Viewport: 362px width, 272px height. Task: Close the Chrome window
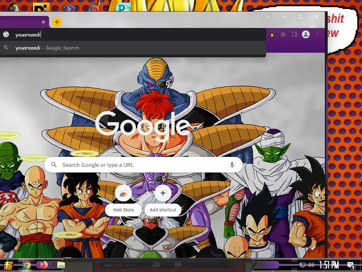[x=316, y=17]
